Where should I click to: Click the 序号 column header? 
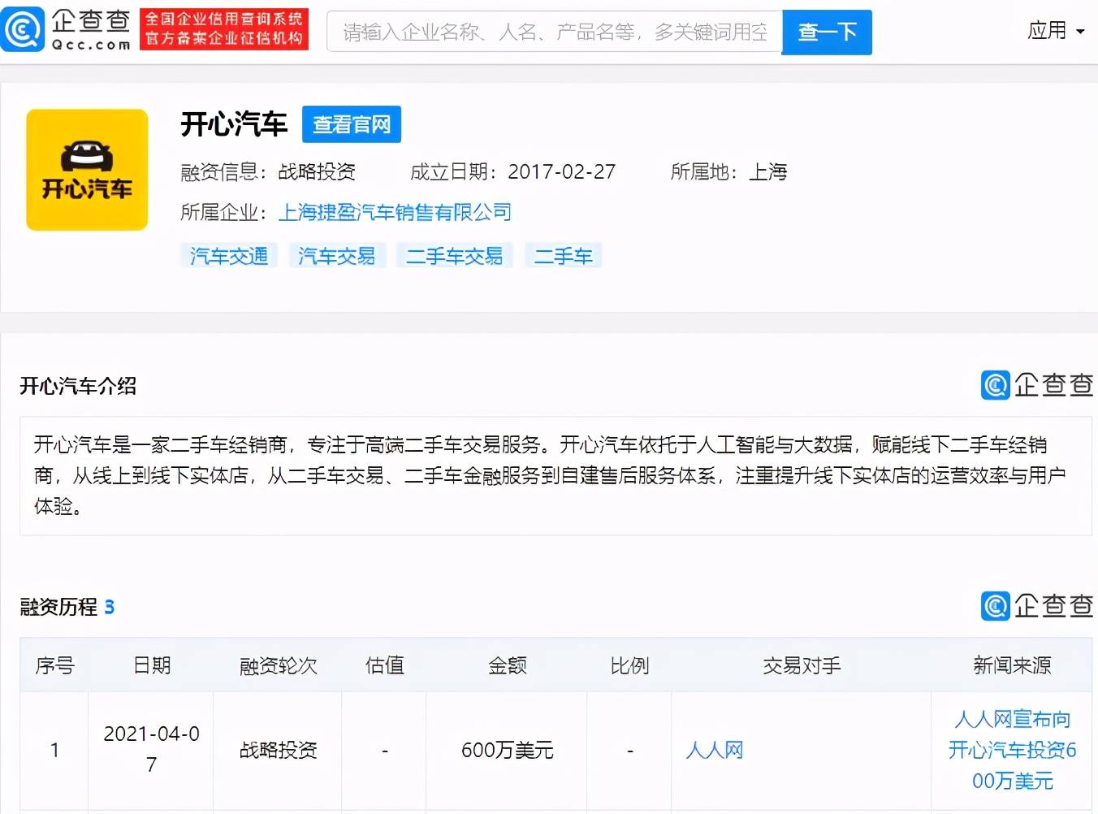point(54,666)
